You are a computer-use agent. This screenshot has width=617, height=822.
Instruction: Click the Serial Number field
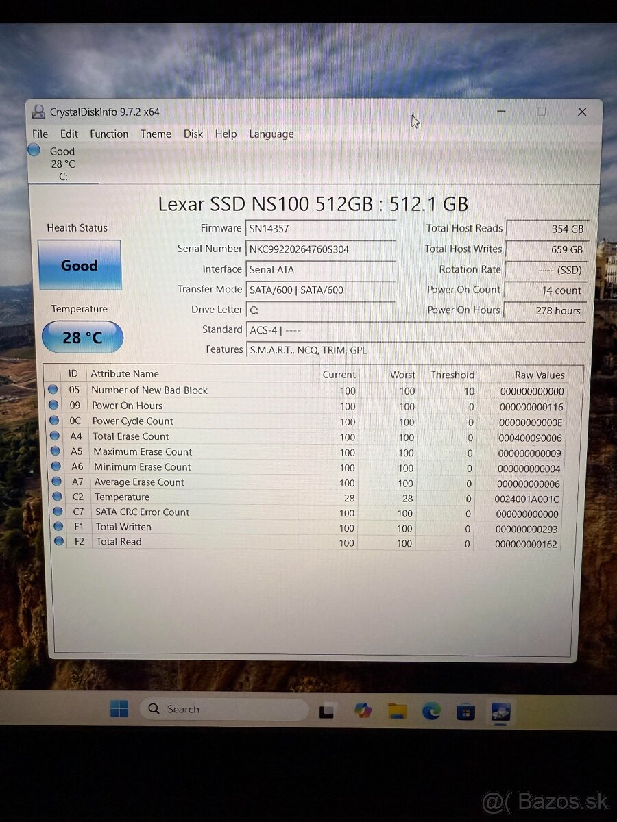(x=321, y=249)
